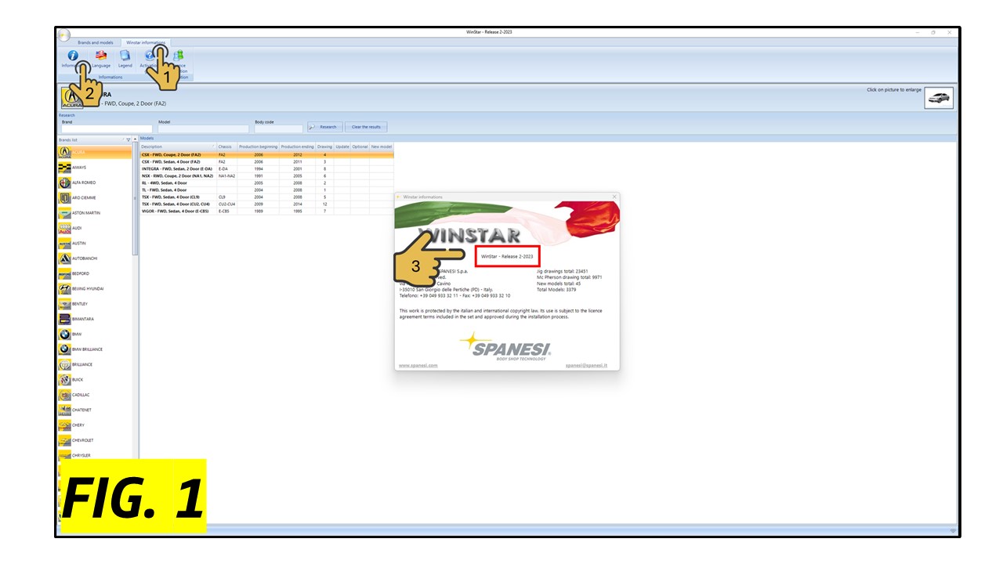
Task: Select the BENTLEY brand logo
Action: tap(65, 304)
